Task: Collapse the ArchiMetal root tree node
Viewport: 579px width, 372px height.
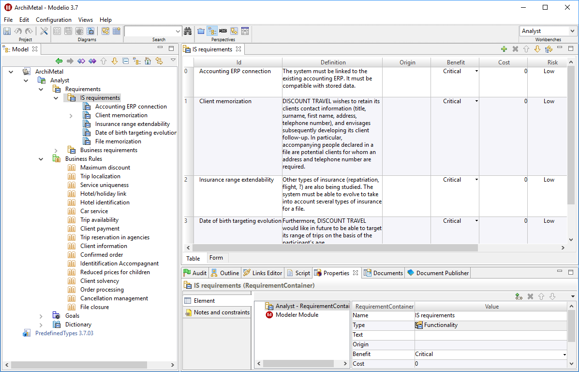Action: [x=11, y=72]
